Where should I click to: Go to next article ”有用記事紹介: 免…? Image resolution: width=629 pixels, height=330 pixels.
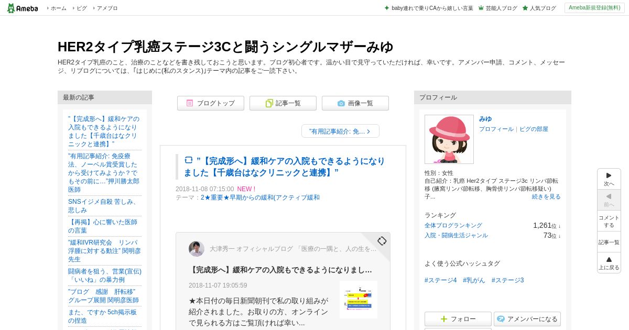click(x=340, y=131)
